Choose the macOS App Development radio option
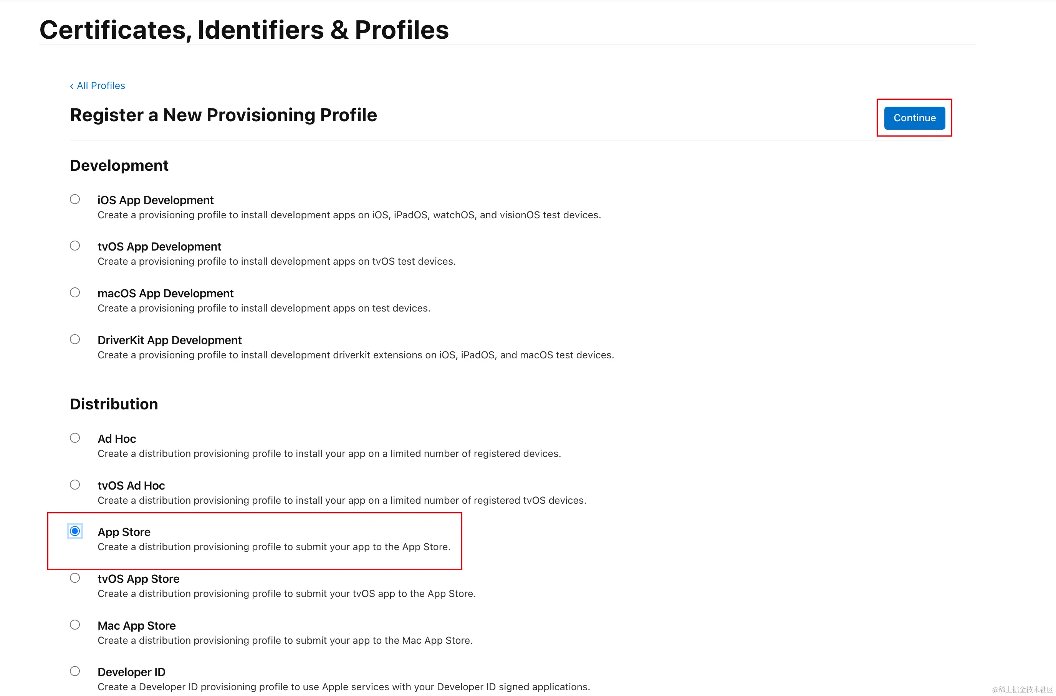The width and height of the screenshot is (1056, 696). 74,292
